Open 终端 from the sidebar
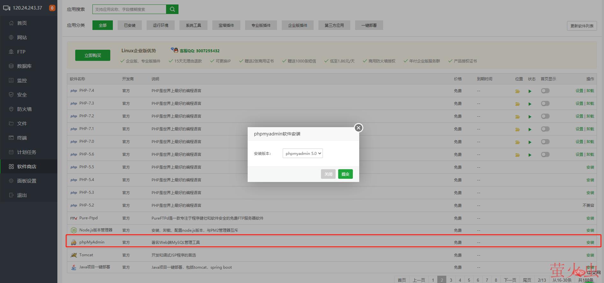Screen dimensions: 604x283 [x=22, y=138]
